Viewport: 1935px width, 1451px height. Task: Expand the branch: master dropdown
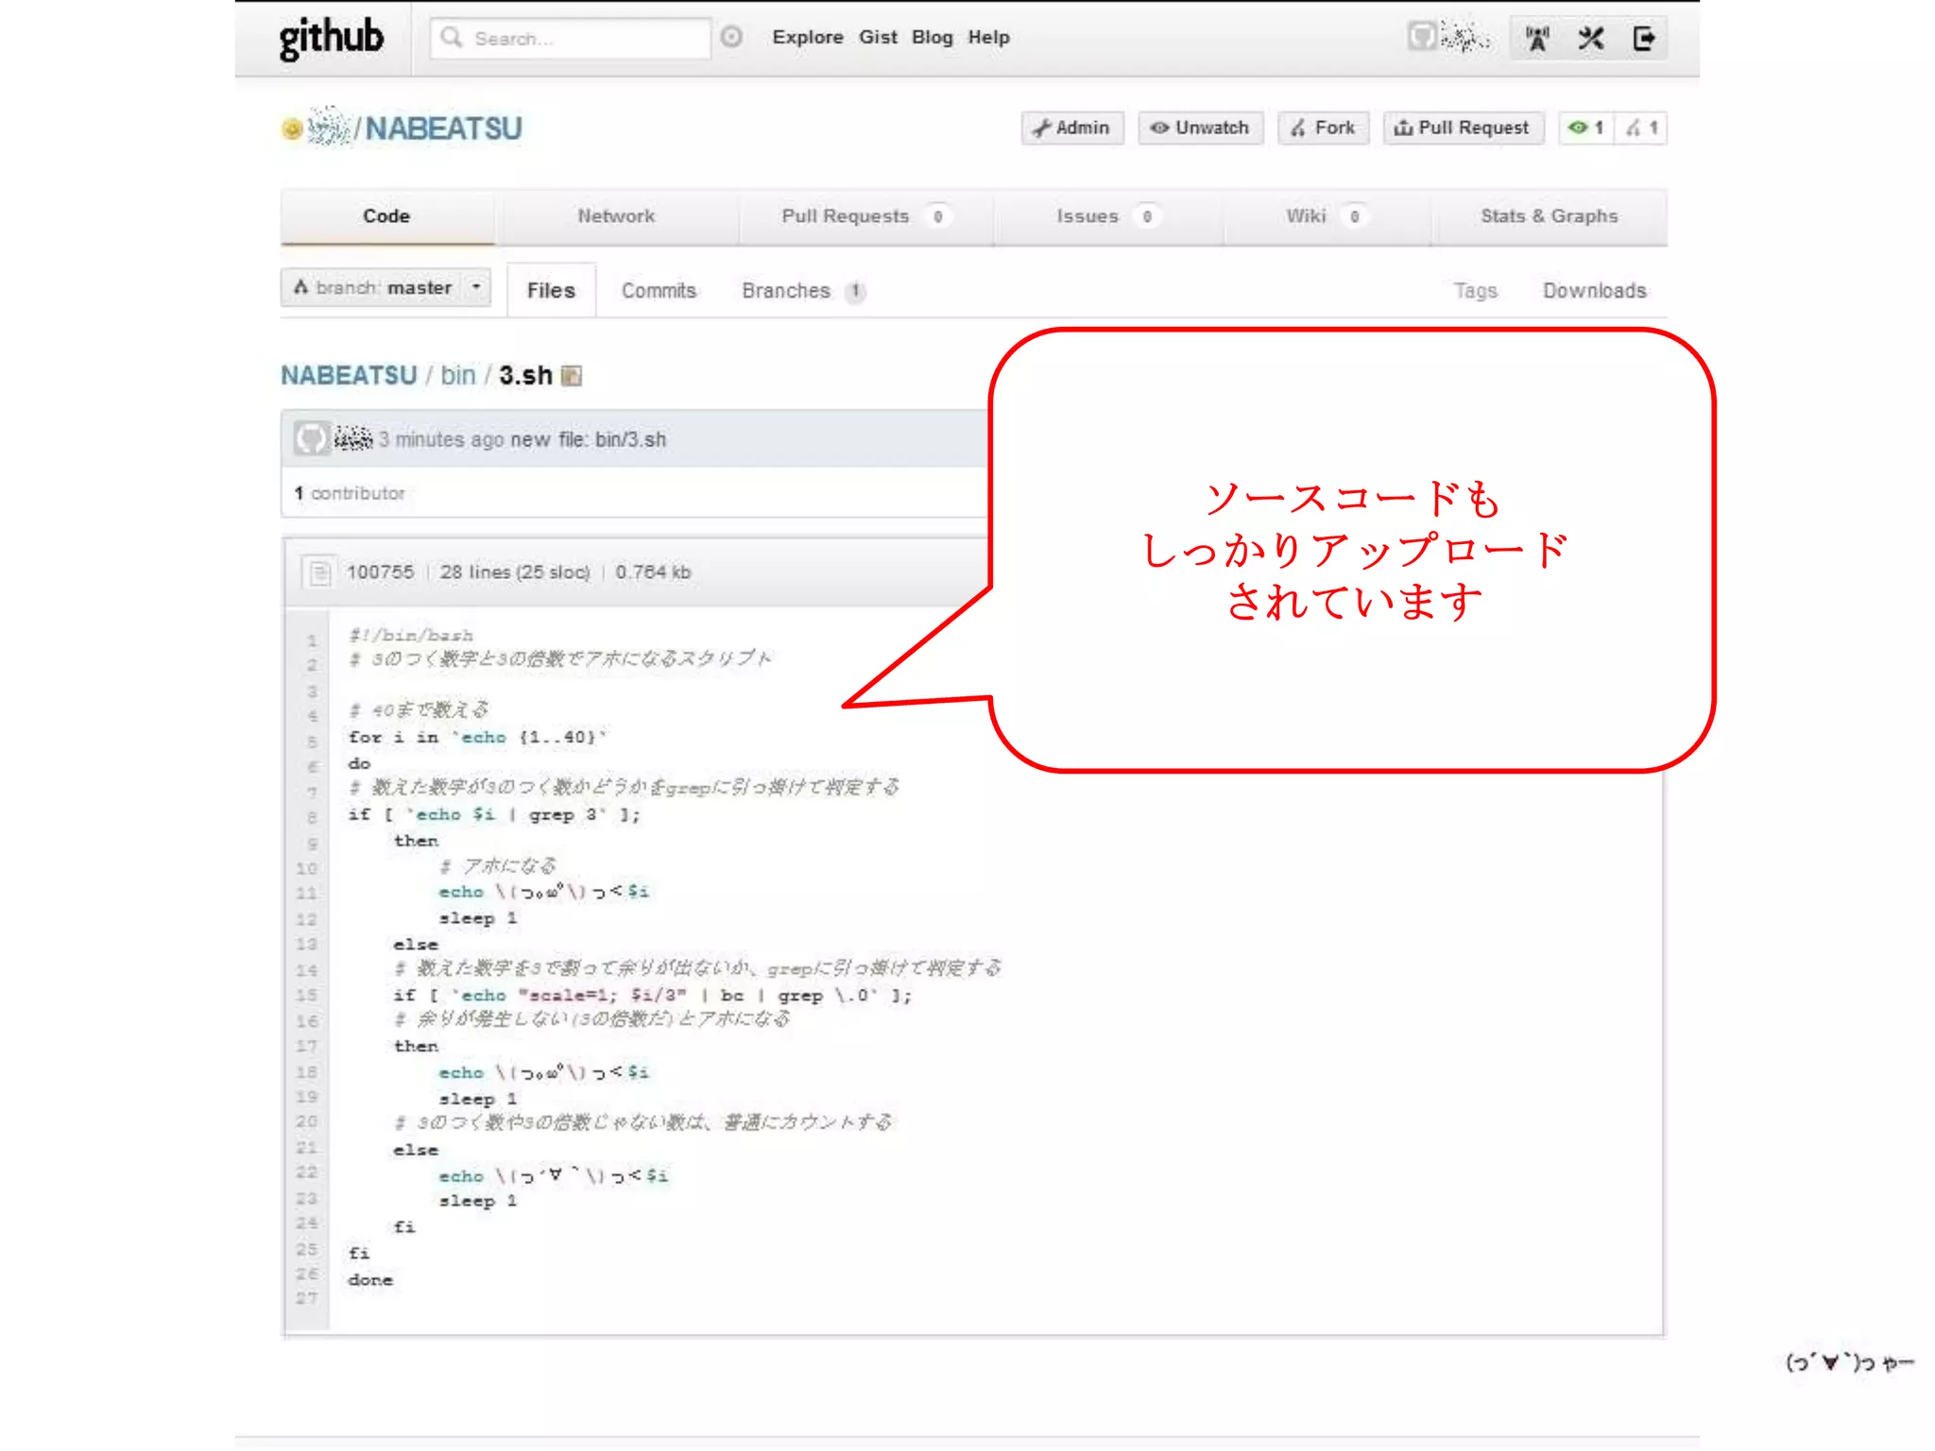click(x=385, y=287)
